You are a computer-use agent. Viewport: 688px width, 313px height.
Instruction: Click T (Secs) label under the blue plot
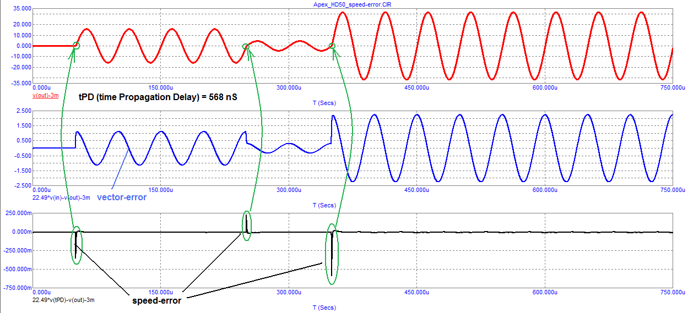pos(324,205)
